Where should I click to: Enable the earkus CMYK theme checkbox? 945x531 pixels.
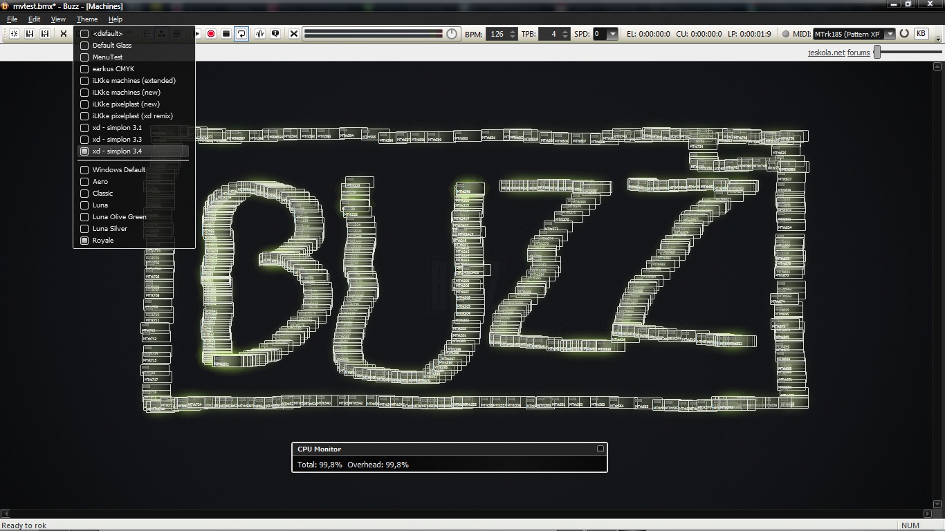tap(84, 69)
